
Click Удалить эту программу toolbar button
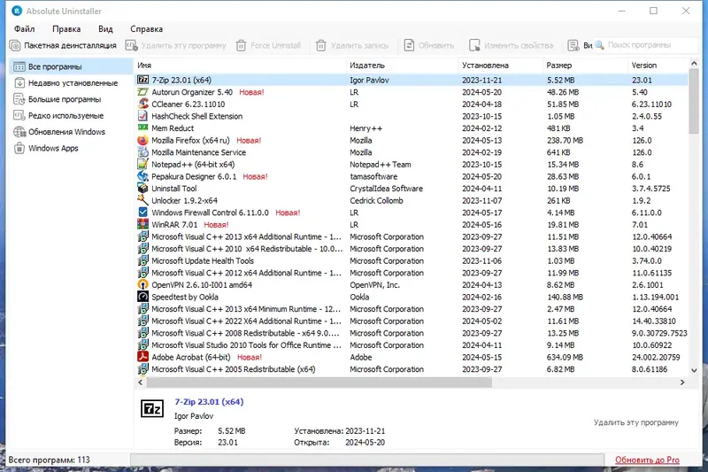175,46
